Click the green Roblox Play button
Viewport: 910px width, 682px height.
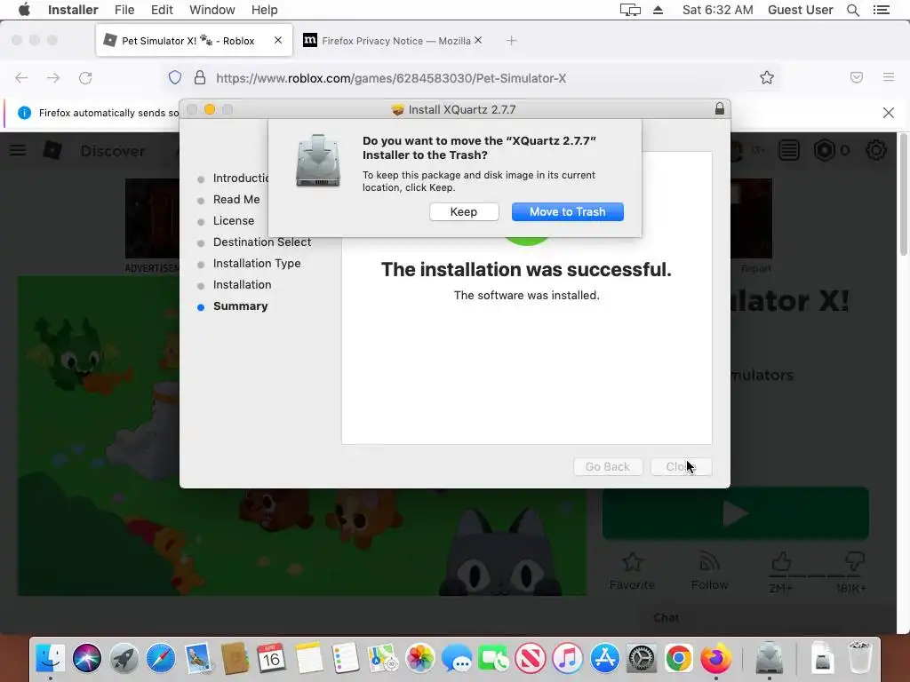(735, 513)
